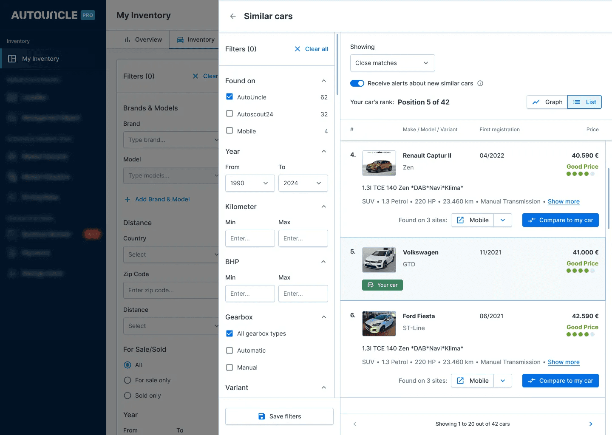Screen dimensions: 612x435
Task: Click the BHP Min input field
Action: [x=250, y=294]
